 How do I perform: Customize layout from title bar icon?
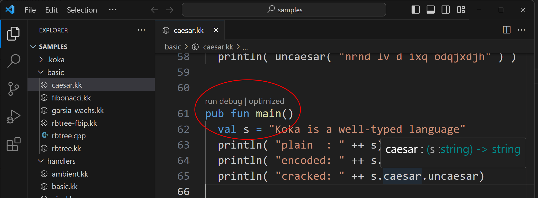tap(461, 10)
